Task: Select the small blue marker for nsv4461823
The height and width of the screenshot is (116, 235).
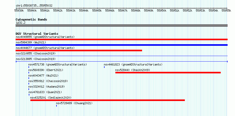Action: pyautogui.click(x=104, y=67)
